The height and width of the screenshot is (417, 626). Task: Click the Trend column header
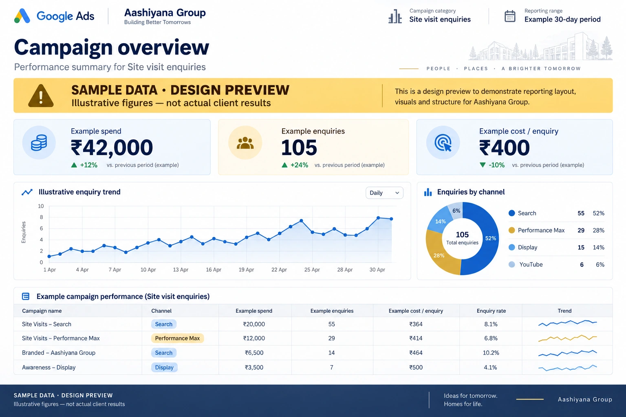[x=564, y=311]
